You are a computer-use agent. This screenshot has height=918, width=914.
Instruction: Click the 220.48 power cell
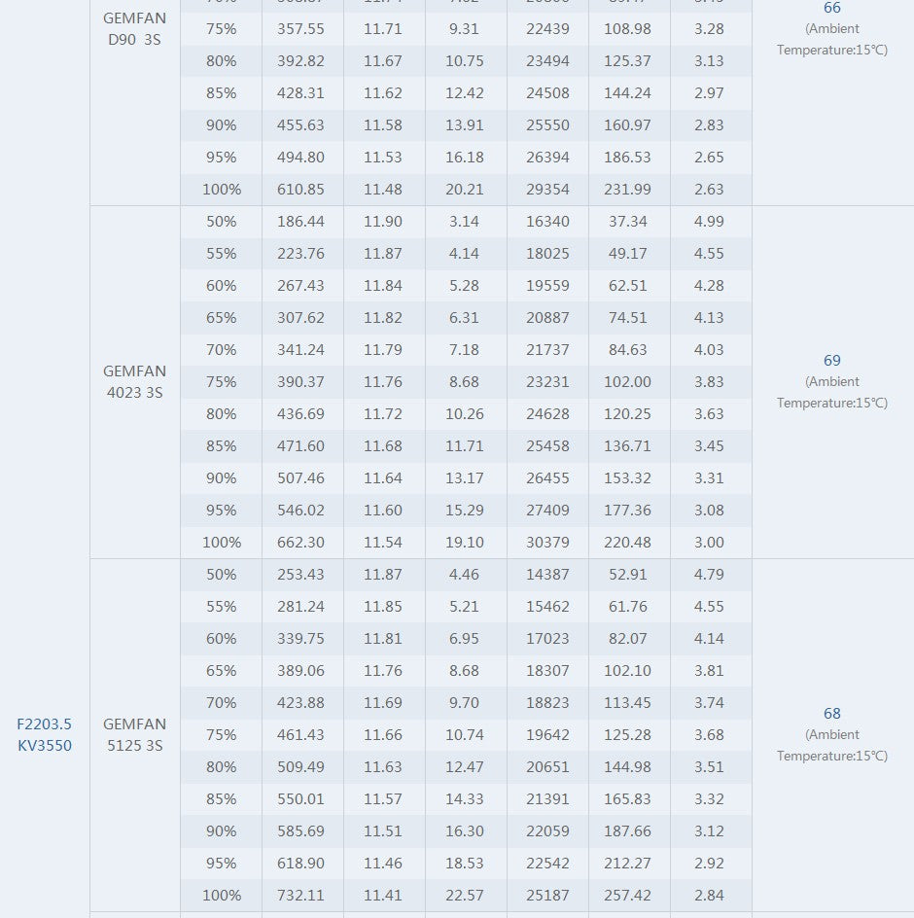click(628, 542)
